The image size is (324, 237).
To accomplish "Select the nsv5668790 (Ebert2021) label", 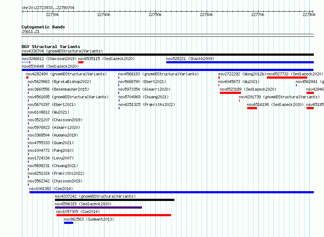I will (142, 82).
